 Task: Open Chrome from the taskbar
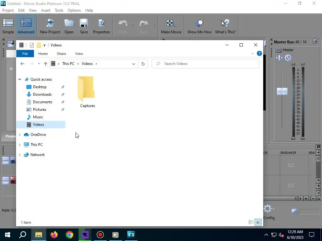pos(69,235)
